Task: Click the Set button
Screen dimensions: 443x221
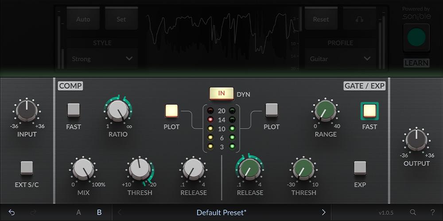Action: coord(121,19)
